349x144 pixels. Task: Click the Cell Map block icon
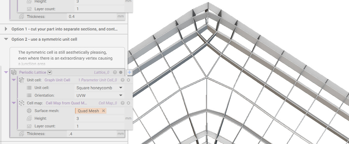pyautogui.click(x=22, y=103)
